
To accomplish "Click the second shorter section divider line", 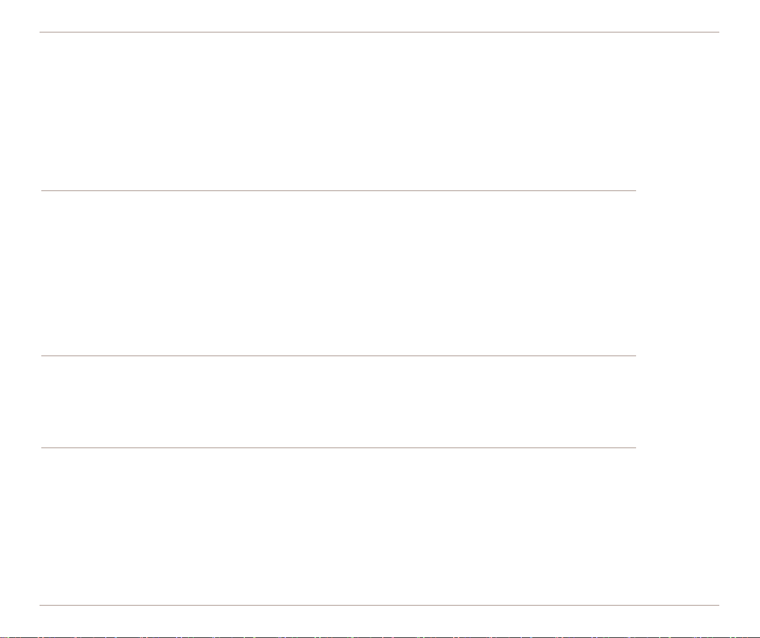I will 338,356.
